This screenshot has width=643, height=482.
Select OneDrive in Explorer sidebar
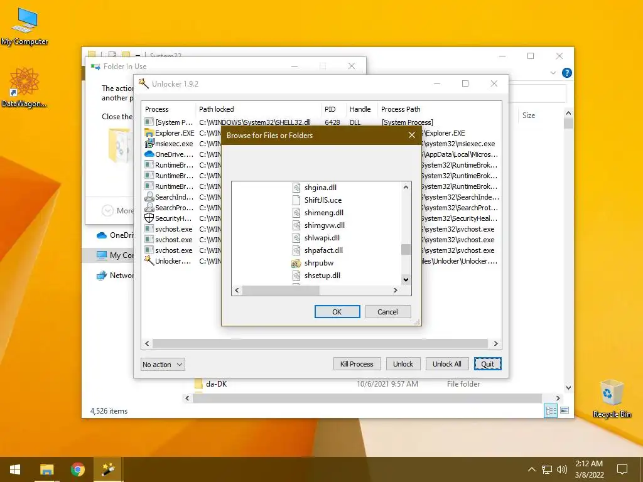[115, 235]
